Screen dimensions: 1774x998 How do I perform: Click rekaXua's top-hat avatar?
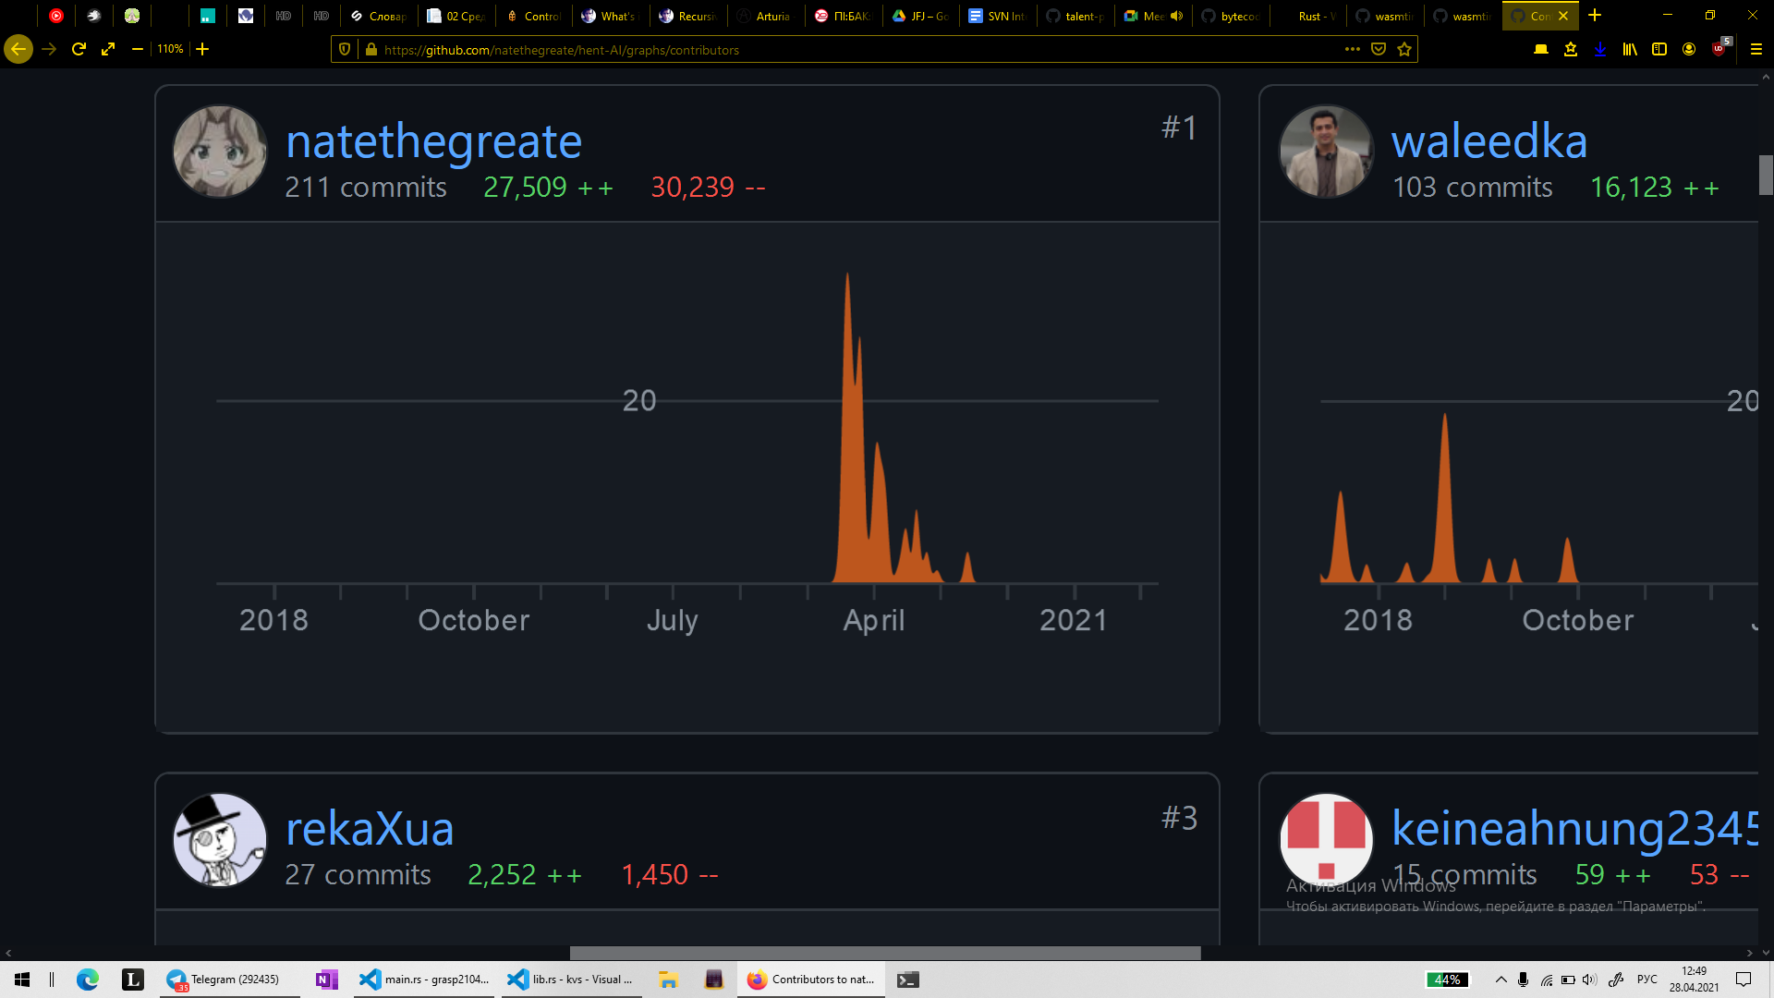[x=220, y=839]
